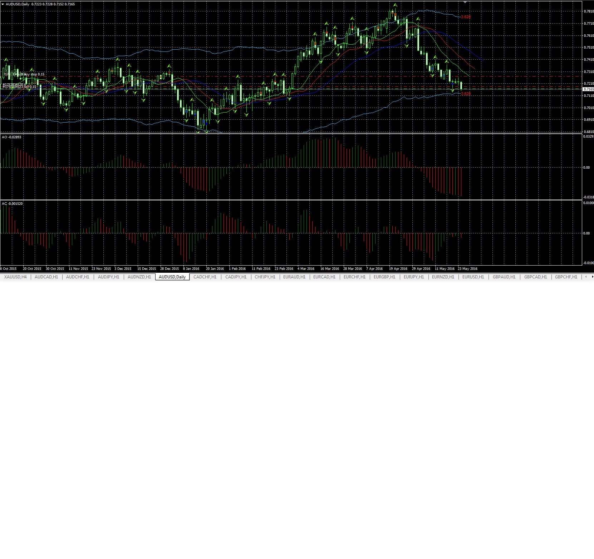Click the 20 Oct 2015 date label

pos(32,269)
